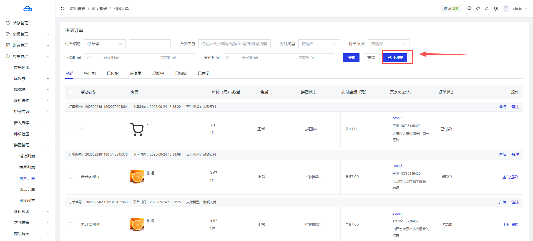Click the admin avatar icon
The image size is (533, 241).
click(506, 9)
